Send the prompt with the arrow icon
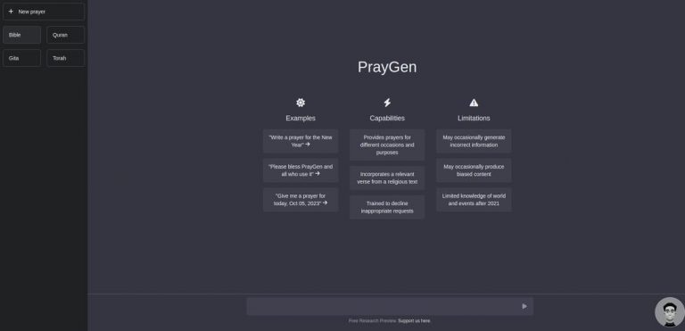685x331 pixels. click(524, 306)
